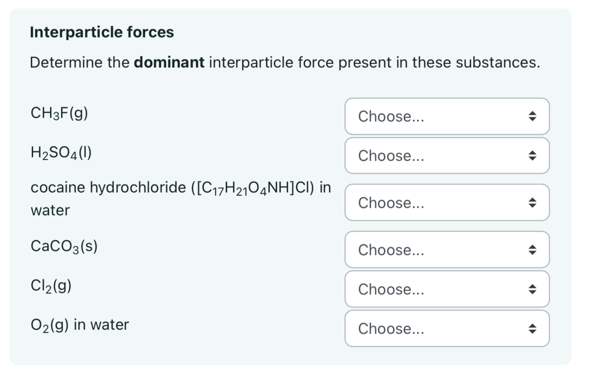Image resolution: width=599 pixels, height=372 pixels.
Task: Click the cocaine hydrochloride question text
Action: pos(180,188)
